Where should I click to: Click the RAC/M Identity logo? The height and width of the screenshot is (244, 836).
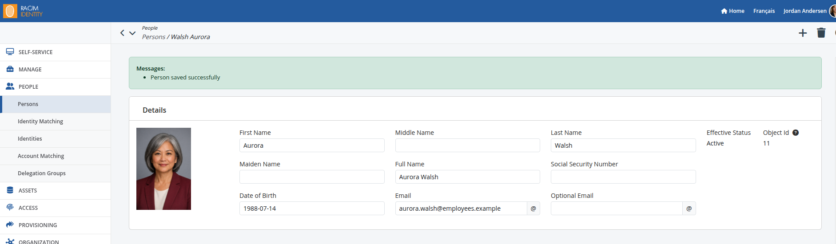(23, 11)
